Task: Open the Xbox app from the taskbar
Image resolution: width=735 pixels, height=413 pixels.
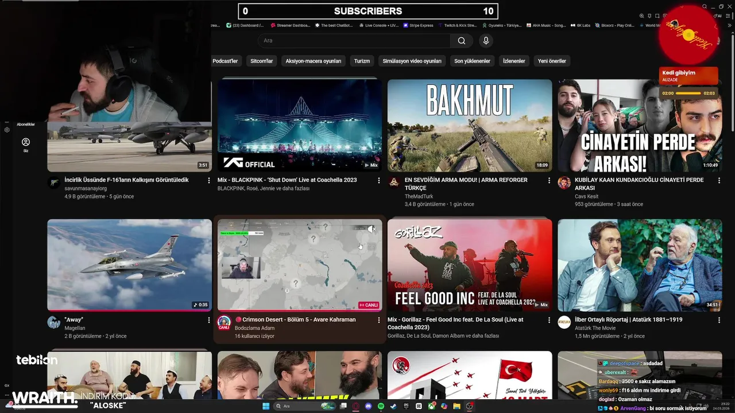Action: pos(431,406)
